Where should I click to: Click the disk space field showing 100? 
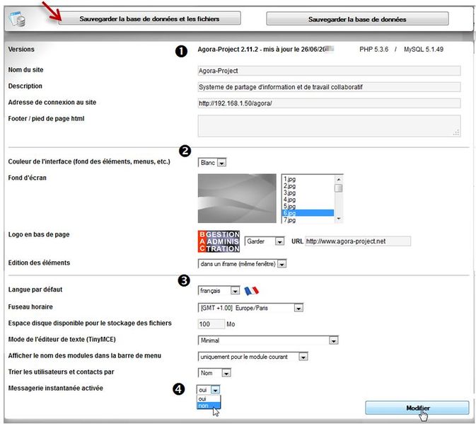pos(211,324)
